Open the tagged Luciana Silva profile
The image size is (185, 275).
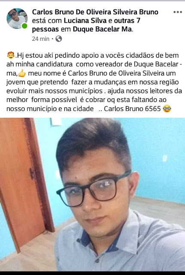(x=85, y=21)
